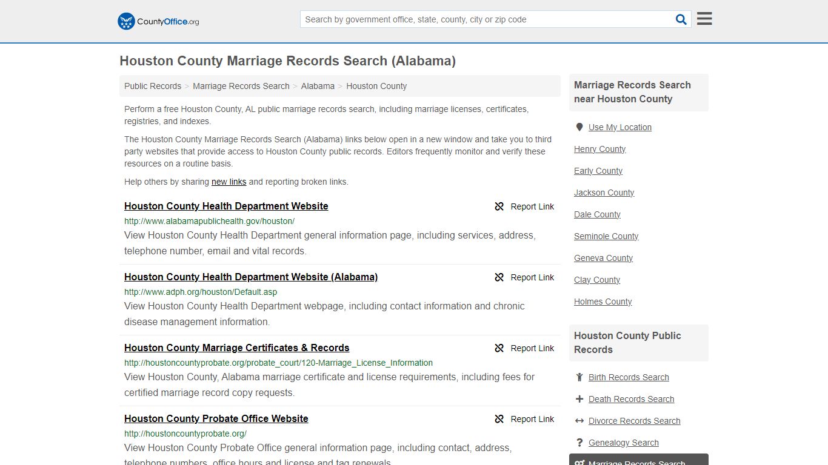Click the broken-link icon for Health Department Website
This screenshot has height=465, width=828.
[499, 206]
